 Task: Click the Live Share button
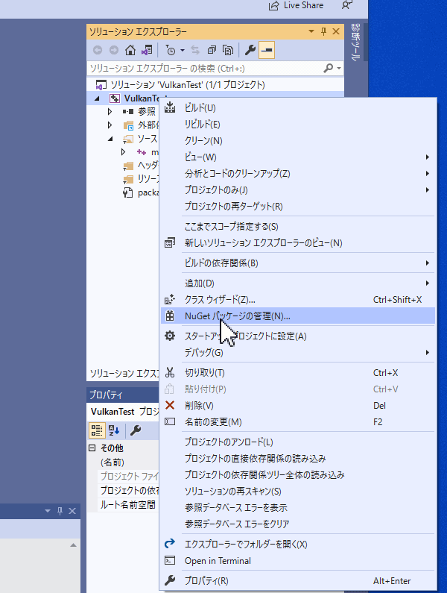pos(296,5)
